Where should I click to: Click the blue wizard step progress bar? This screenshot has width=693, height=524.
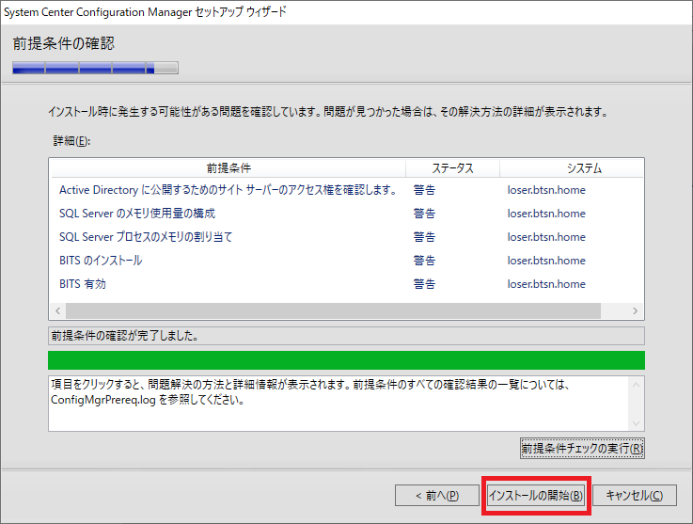[x=96, y=68]
